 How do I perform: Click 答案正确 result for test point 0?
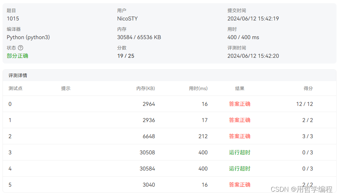coord(240,104)
